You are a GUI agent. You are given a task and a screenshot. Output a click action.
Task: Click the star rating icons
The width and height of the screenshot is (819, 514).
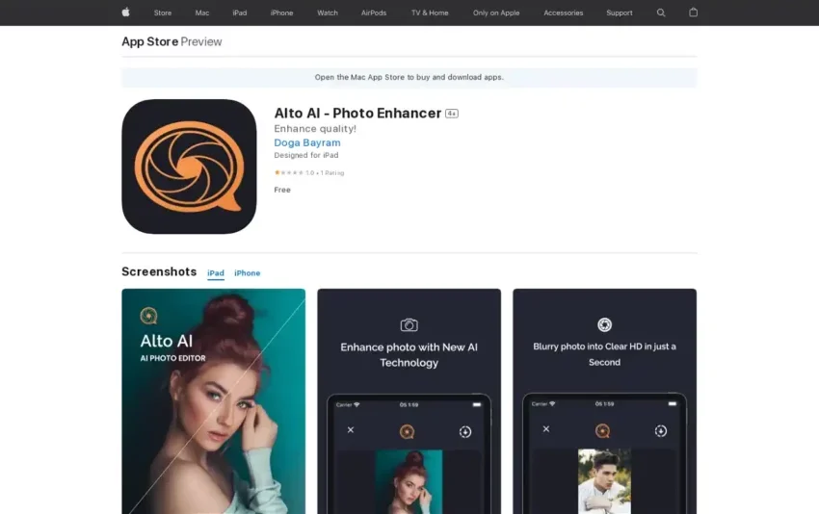tap(289, 172)
